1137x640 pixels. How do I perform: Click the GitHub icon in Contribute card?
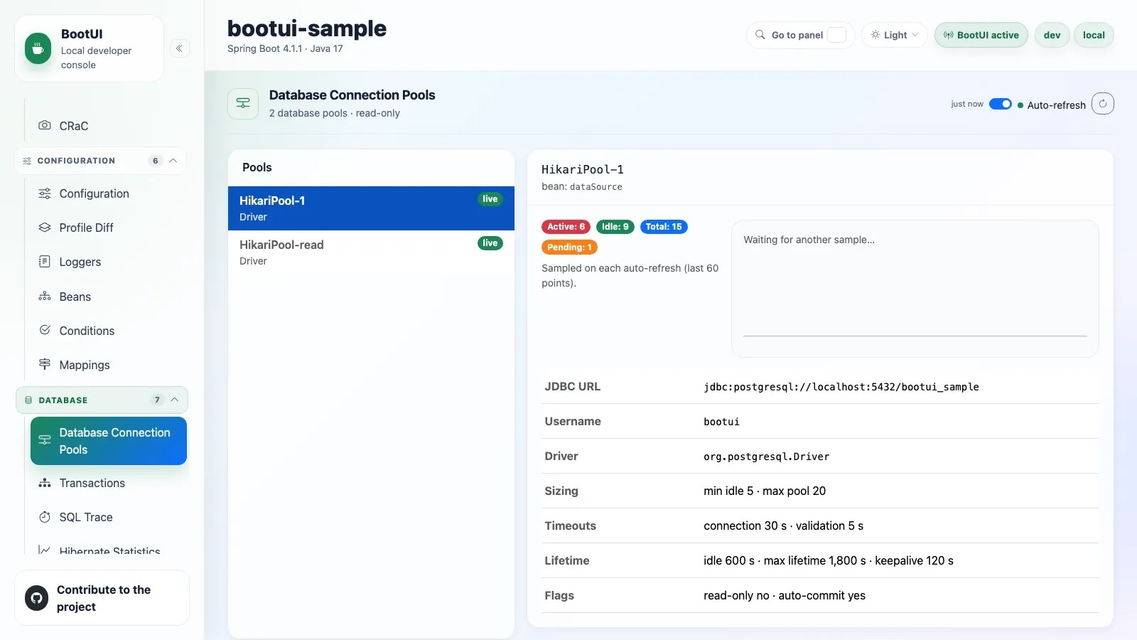pyautogui.click(x=37, y=598)
